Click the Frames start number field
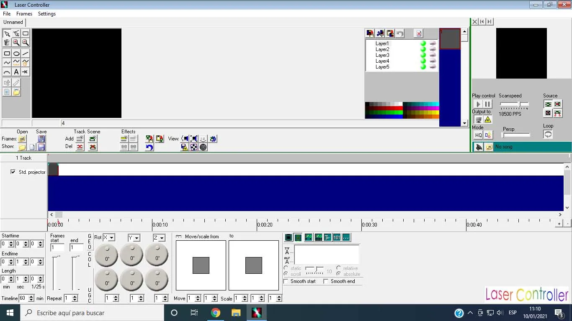Image resolution: width=572 pixels, height=321 pixels. 57,248
